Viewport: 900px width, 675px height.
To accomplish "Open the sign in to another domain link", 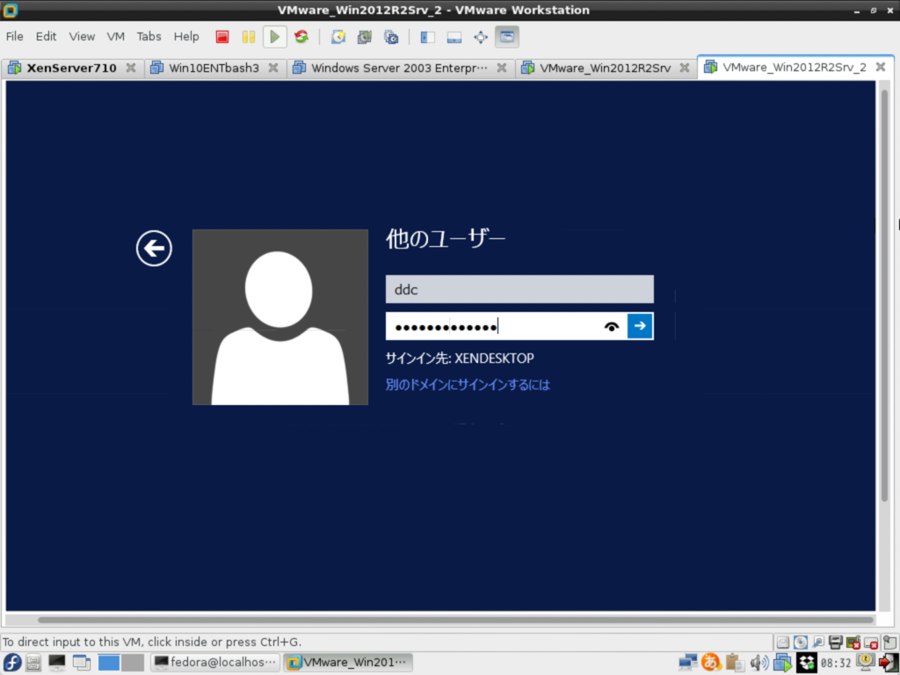I will coord(468,385).
